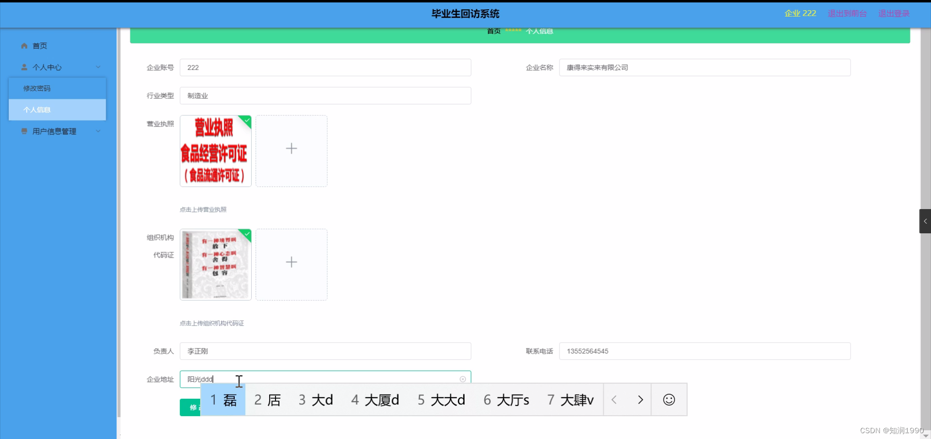Click inside the 企业账号 input field
Image resolution: width=931 pixels, height=439 pixels.
point(325,67)
